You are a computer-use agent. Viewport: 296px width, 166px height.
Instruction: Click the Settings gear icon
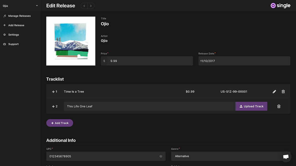(4, 35)
